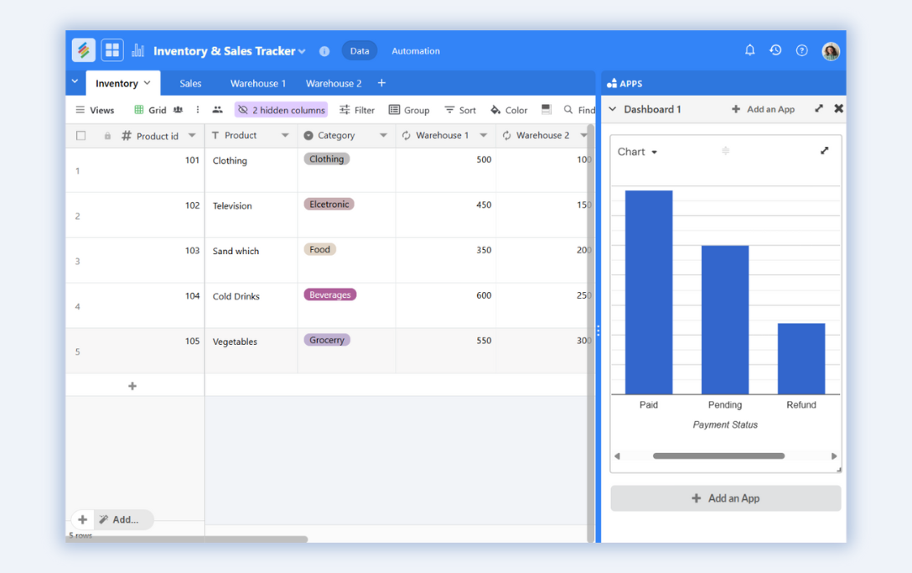This screenshot has height=573, width=912.
Task: Select the checkbox in the header row
Action: [x=81, y=135]
